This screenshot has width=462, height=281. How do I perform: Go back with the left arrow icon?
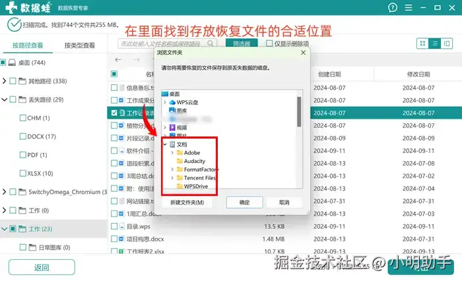tap(118, 60)
